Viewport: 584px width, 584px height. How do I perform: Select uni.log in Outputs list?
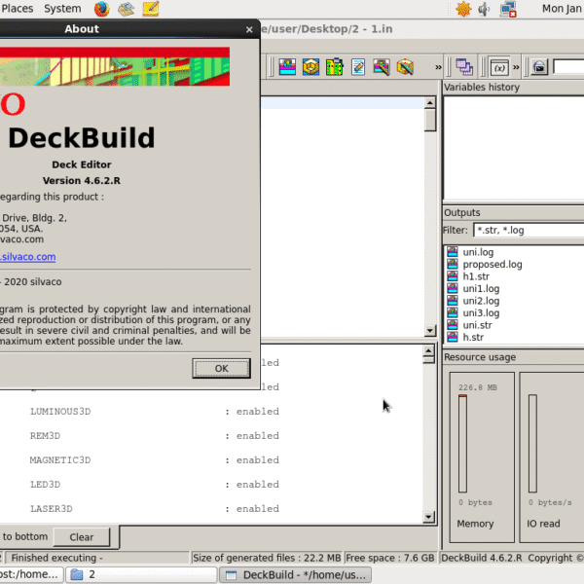[x=478, y=252]
